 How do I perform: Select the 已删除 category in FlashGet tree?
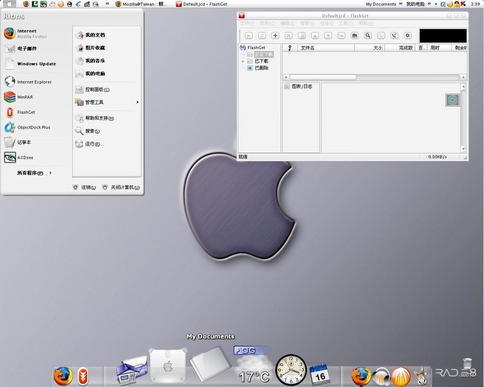click(261, 68)
